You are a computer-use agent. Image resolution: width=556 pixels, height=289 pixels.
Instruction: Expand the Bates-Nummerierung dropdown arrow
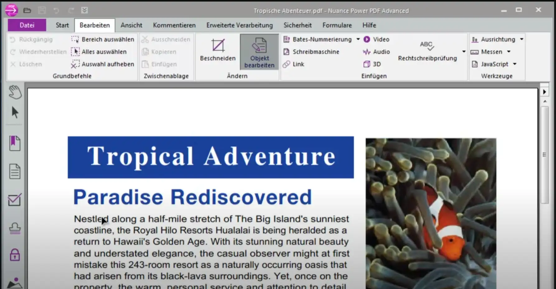click(358, 39)
